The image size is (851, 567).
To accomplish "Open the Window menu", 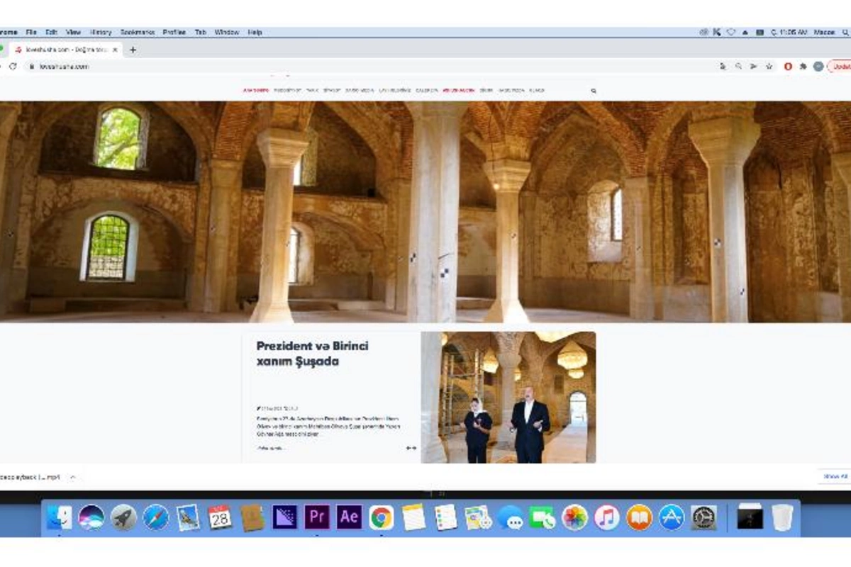I will tap(227, 33).
